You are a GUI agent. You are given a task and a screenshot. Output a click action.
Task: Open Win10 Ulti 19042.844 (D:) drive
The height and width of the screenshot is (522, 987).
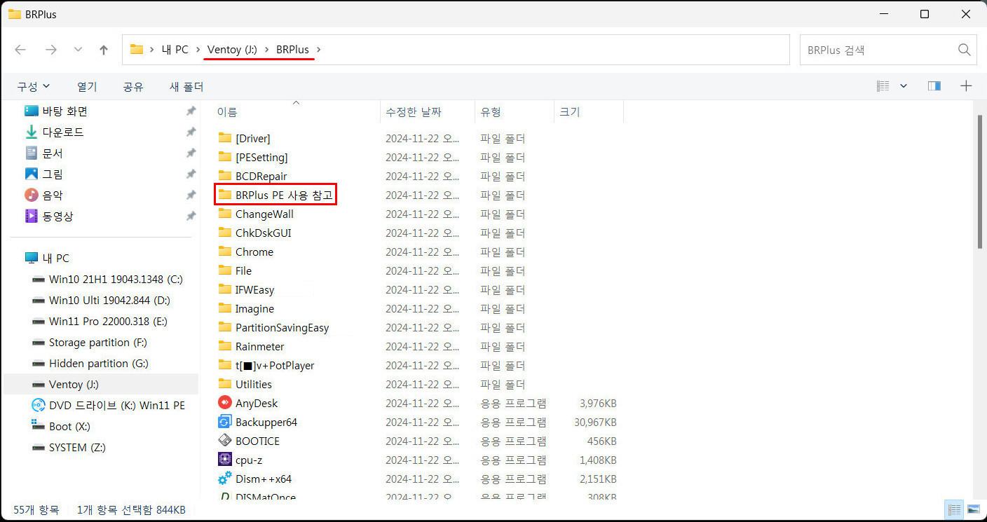coord(101,300)
